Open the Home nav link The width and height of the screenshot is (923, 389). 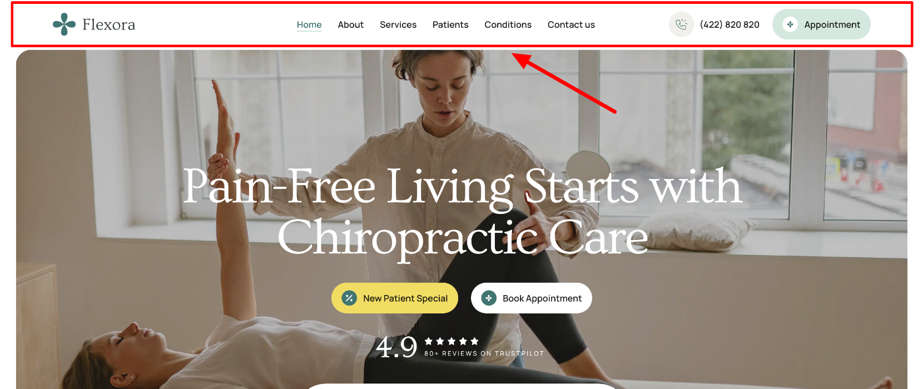pyautogui.click(x=309, y=24)
